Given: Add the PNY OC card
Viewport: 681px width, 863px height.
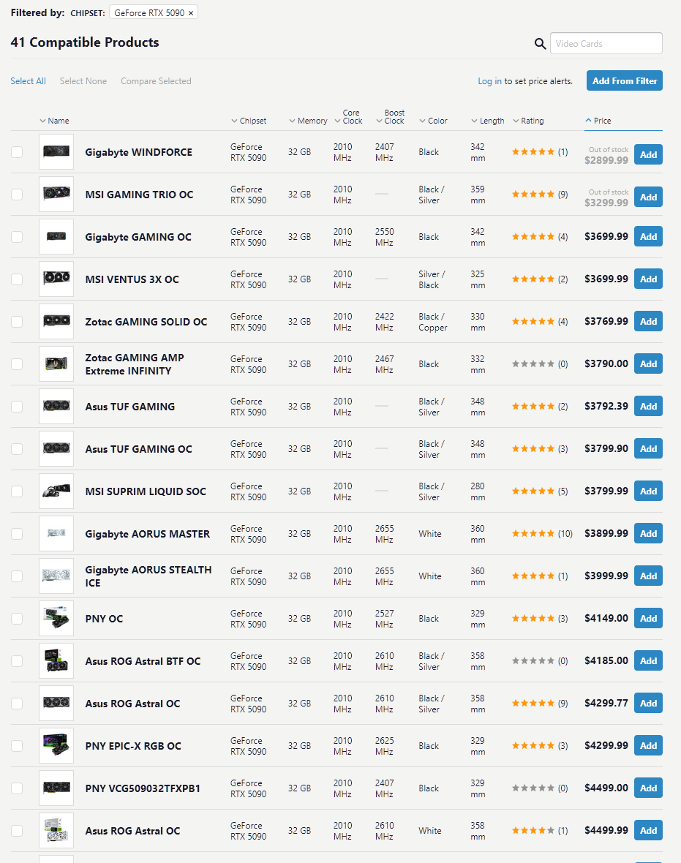Looking at the screenshot, I should point(648,618).
